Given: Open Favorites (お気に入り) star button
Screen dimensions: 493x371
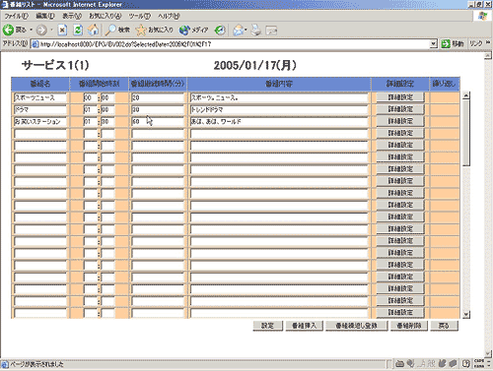Looking at the screenshot, I should (x=155, y=31).
